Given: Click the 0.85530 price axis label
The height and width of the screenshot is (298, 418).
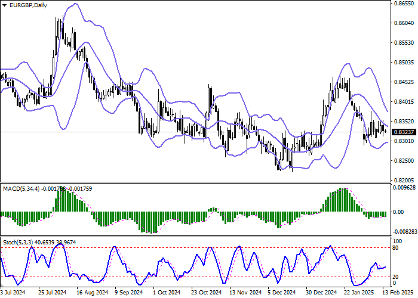Looking at the screenshot, I should point(404,43).
